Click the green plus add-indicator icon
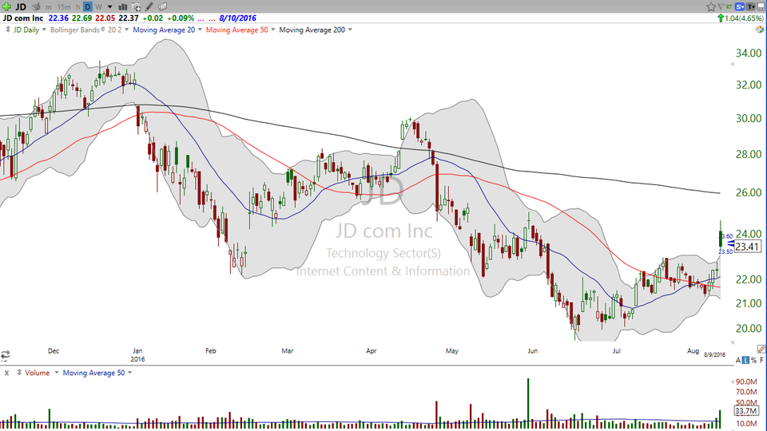Screen dimensions: 767x431 [6, 6]
